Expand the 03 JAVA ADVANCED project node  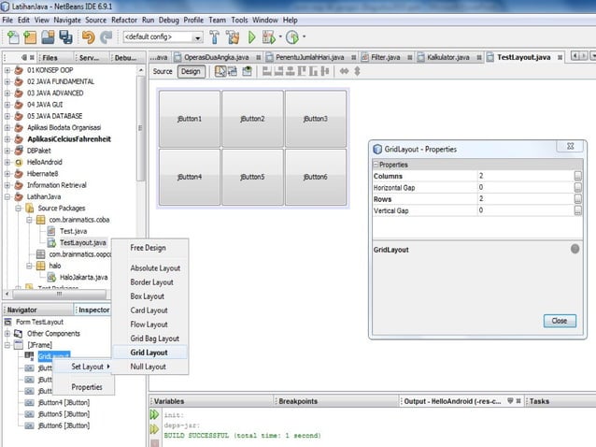tap(7, 94)
